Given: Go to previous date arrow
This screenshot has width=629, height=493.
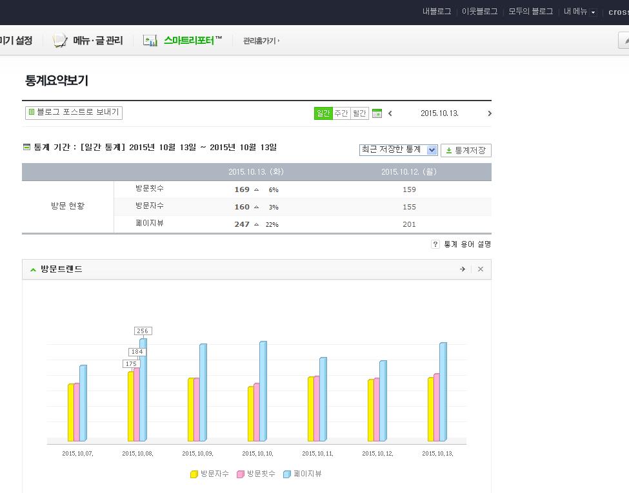Looking at the screenshot, I should (x=390, y=113).
